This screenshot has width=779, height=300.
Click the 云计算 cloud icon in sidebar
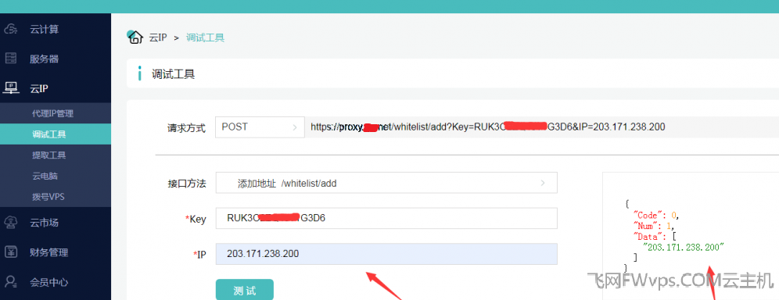11,29
